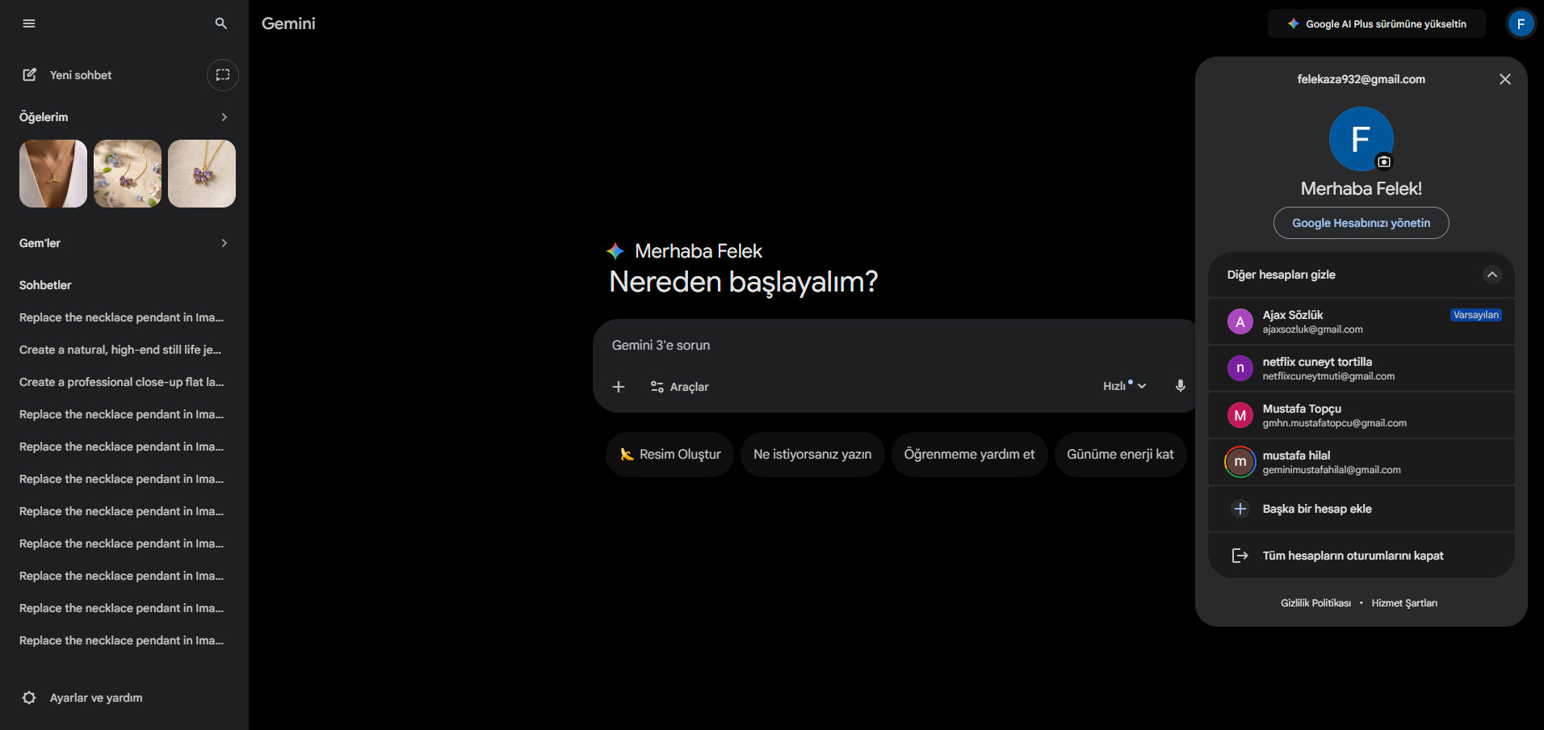
Task: Close the account panel with X
Action: (x=1504, y=79)
